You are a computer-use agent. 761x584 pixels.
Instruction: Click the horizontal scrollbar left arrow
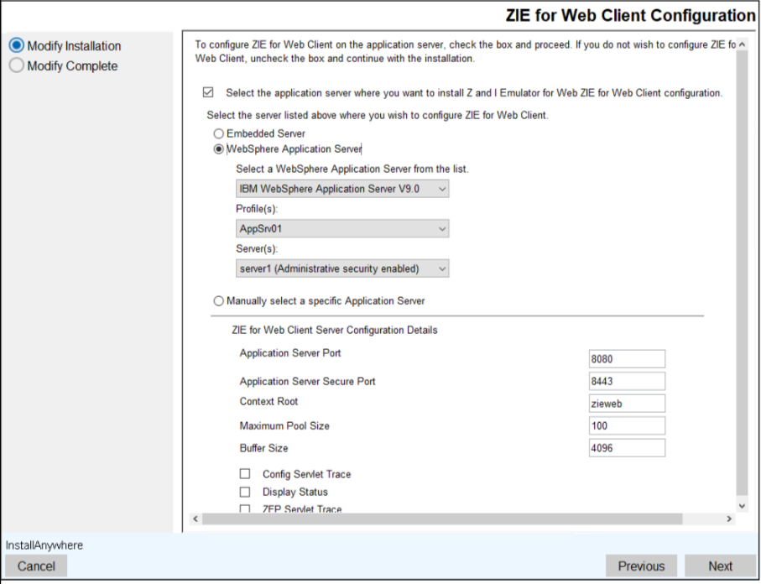point(195,519)
